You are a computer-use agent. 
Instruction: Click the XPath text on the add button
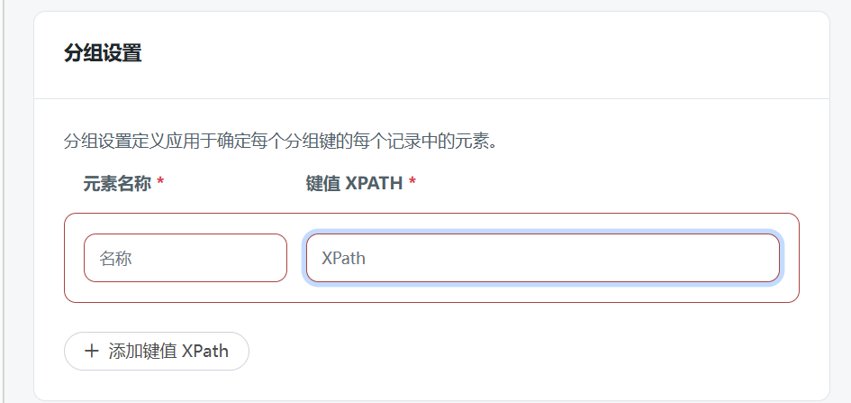(x=204, y=352)
